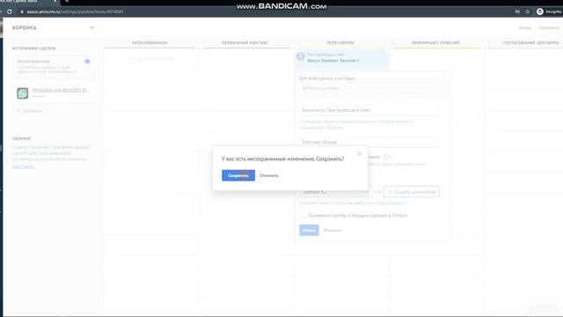
Task: Select the ПЕРЕГОВОРЫ stage header
Action: pyautogui.click(x=340, y=43)
